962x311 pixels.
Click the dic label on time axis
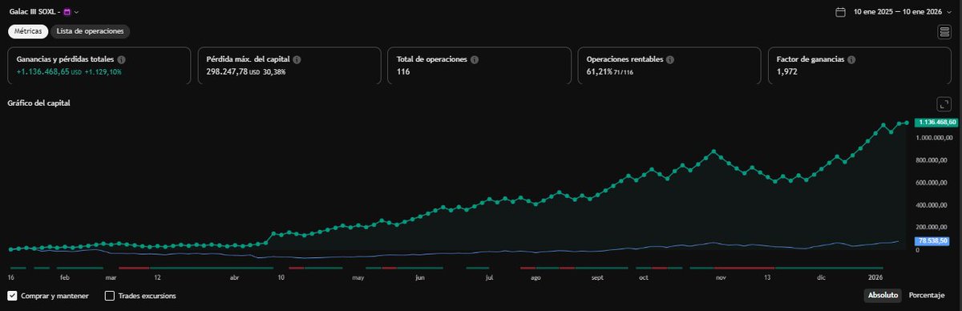click(x=821, y=277)
